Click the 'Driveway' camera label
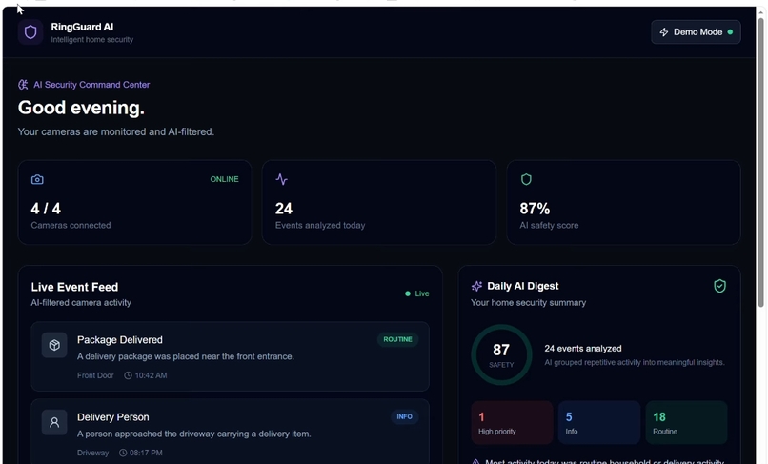 (x=92, y=453)
